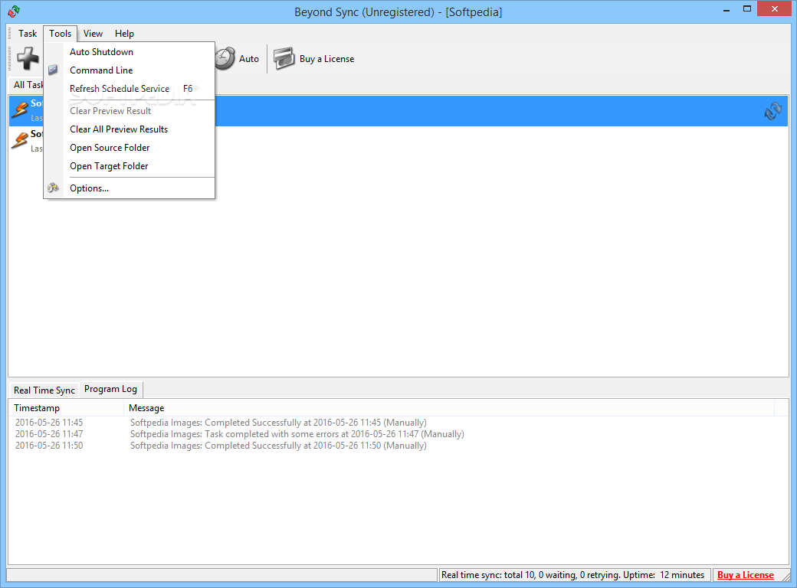Open the Task menu
797x588 pixels.
[x=28, y=34]
